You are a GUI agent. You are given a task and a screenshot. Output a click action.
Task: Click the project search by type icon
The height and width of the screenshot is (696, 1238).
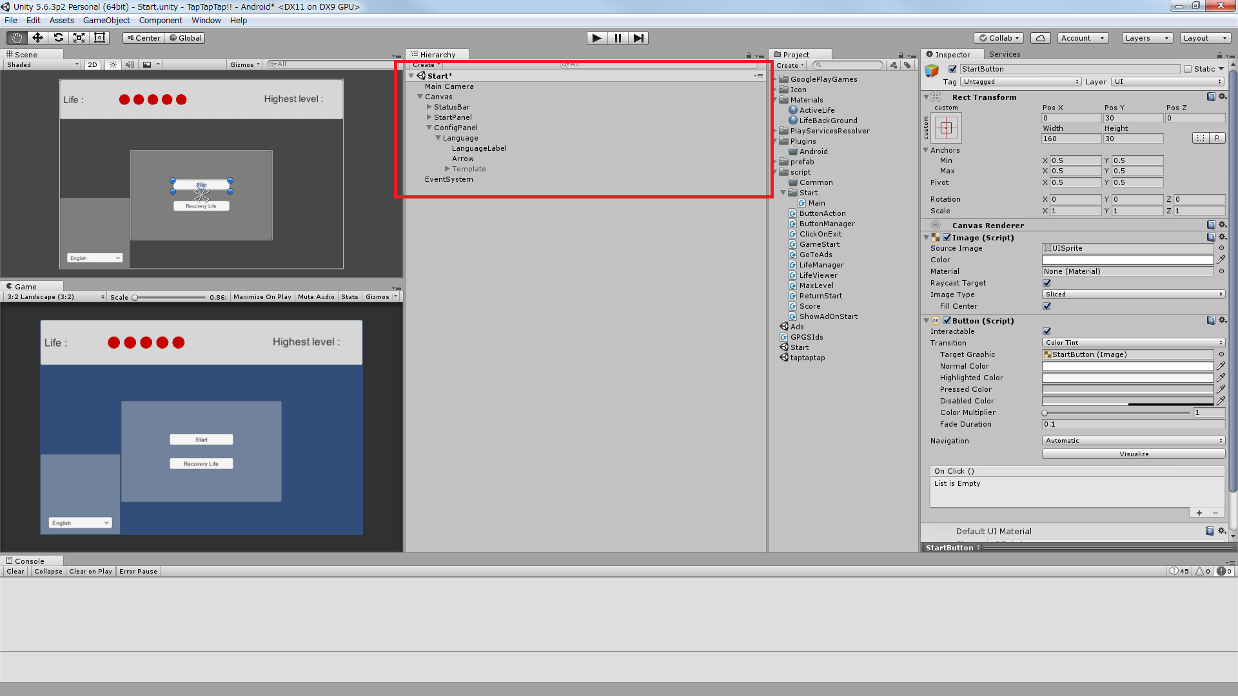tap(894, 65)
